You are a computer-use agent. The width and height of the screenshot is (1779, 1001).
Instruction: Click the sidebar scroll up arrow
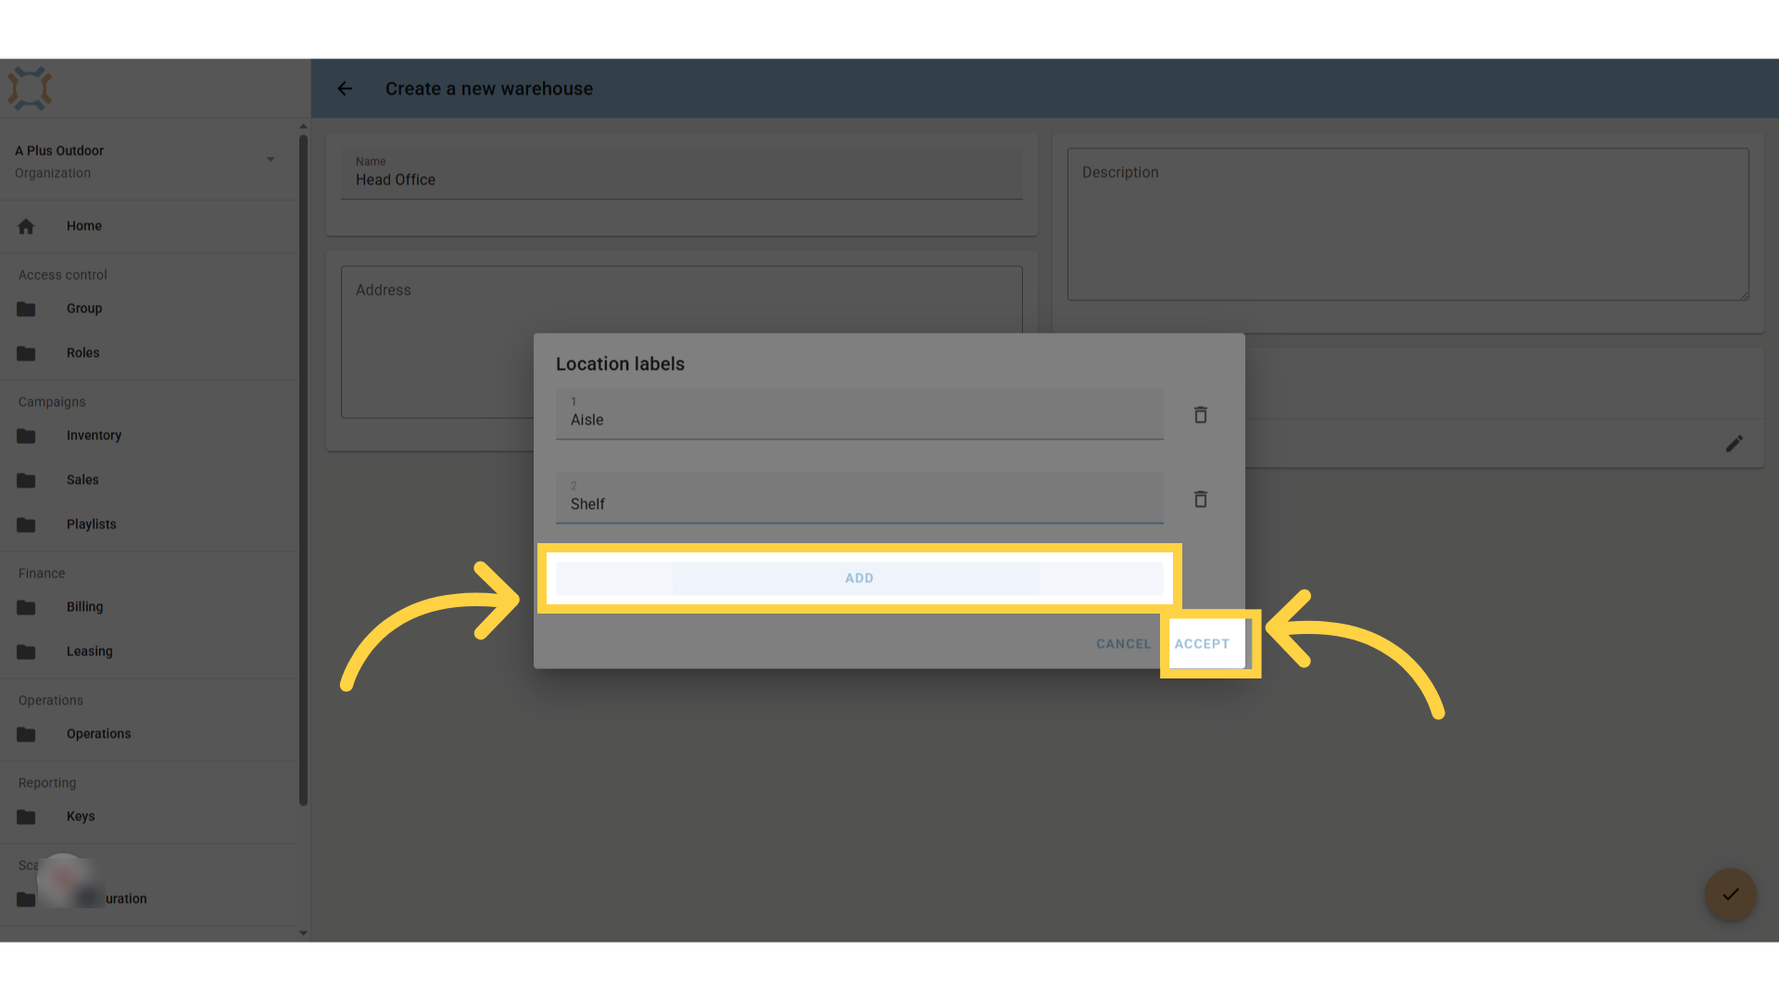(303, 127)
